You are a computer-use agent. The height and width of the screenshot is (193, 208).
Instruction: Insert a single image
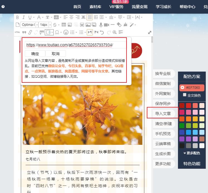pyautogui.click(x=88, y=25)
